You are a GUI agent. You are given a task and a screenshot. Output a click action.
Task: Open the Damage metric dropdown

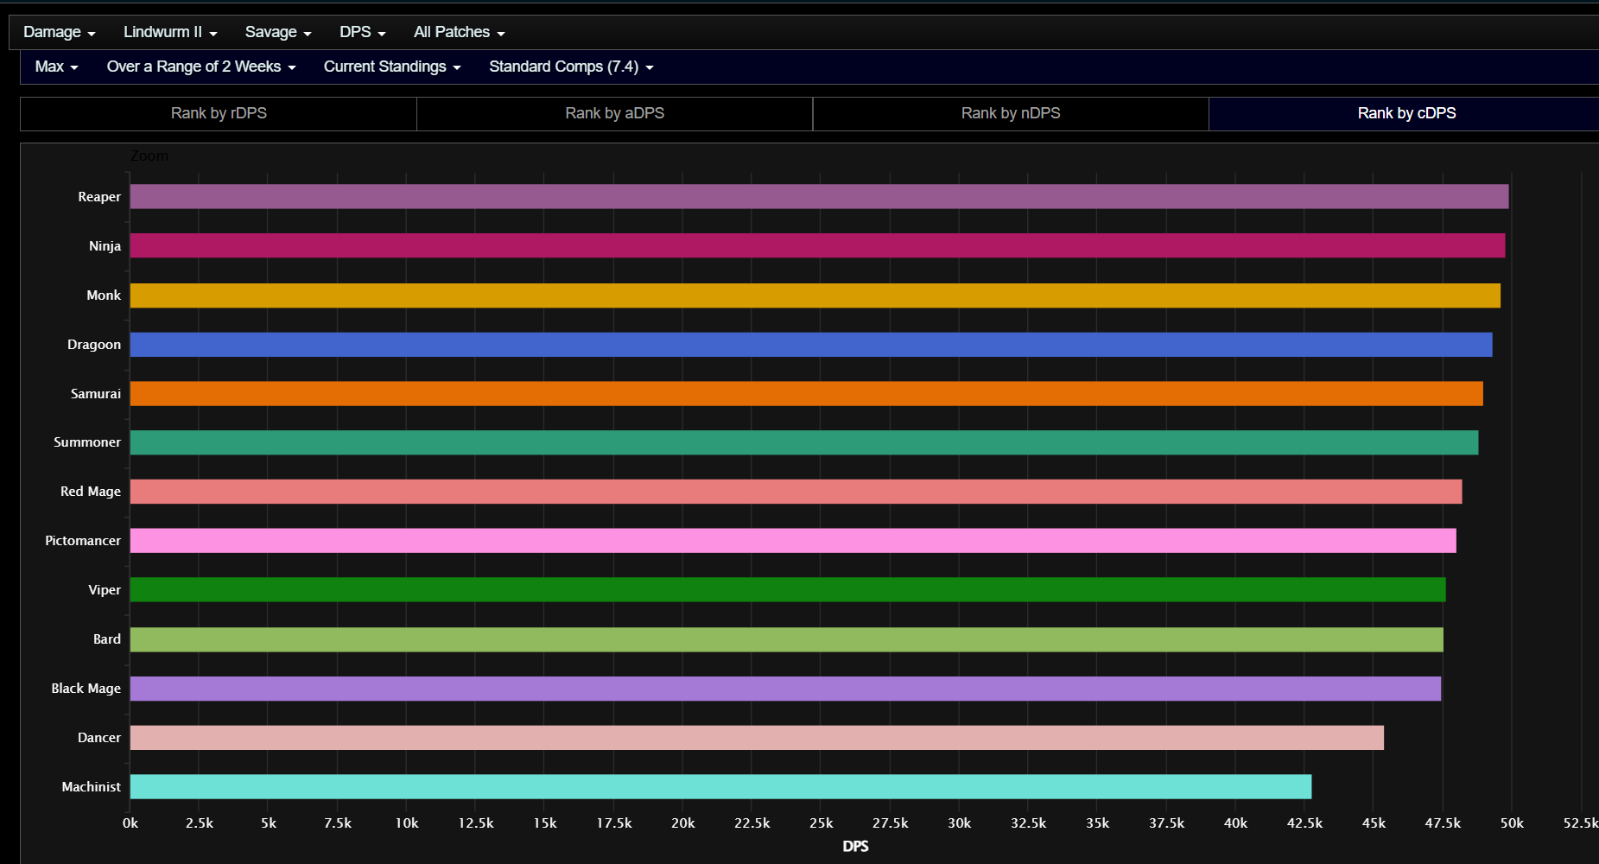tap(59, 32)
